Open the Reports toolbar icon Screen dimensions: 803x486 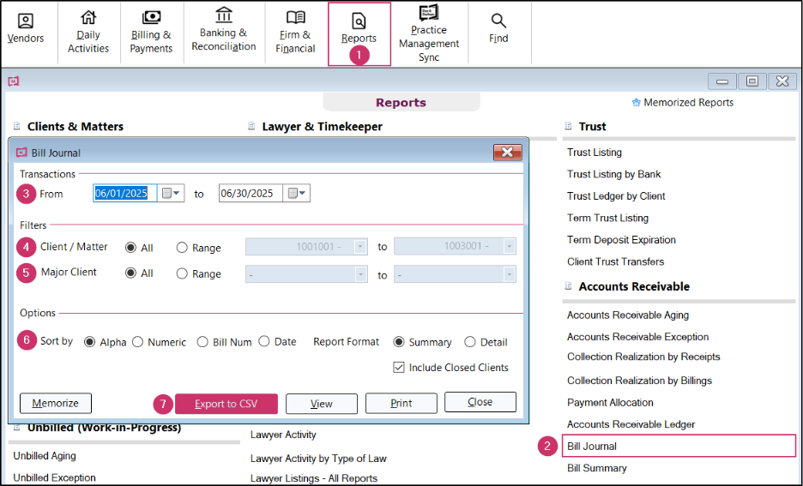pyautogui.click(x=359, y=21)
